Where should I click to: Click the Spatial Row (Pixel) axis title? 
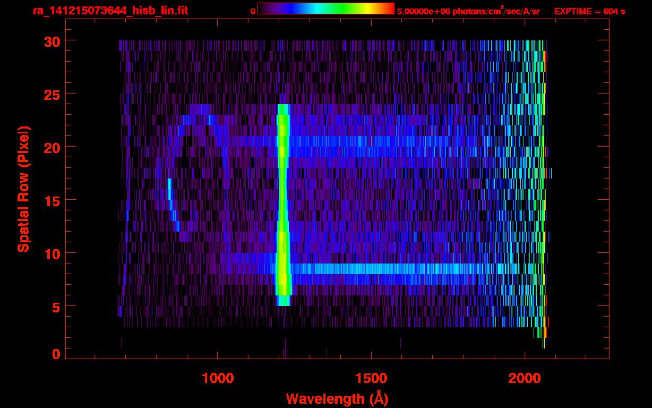[23, 189]
